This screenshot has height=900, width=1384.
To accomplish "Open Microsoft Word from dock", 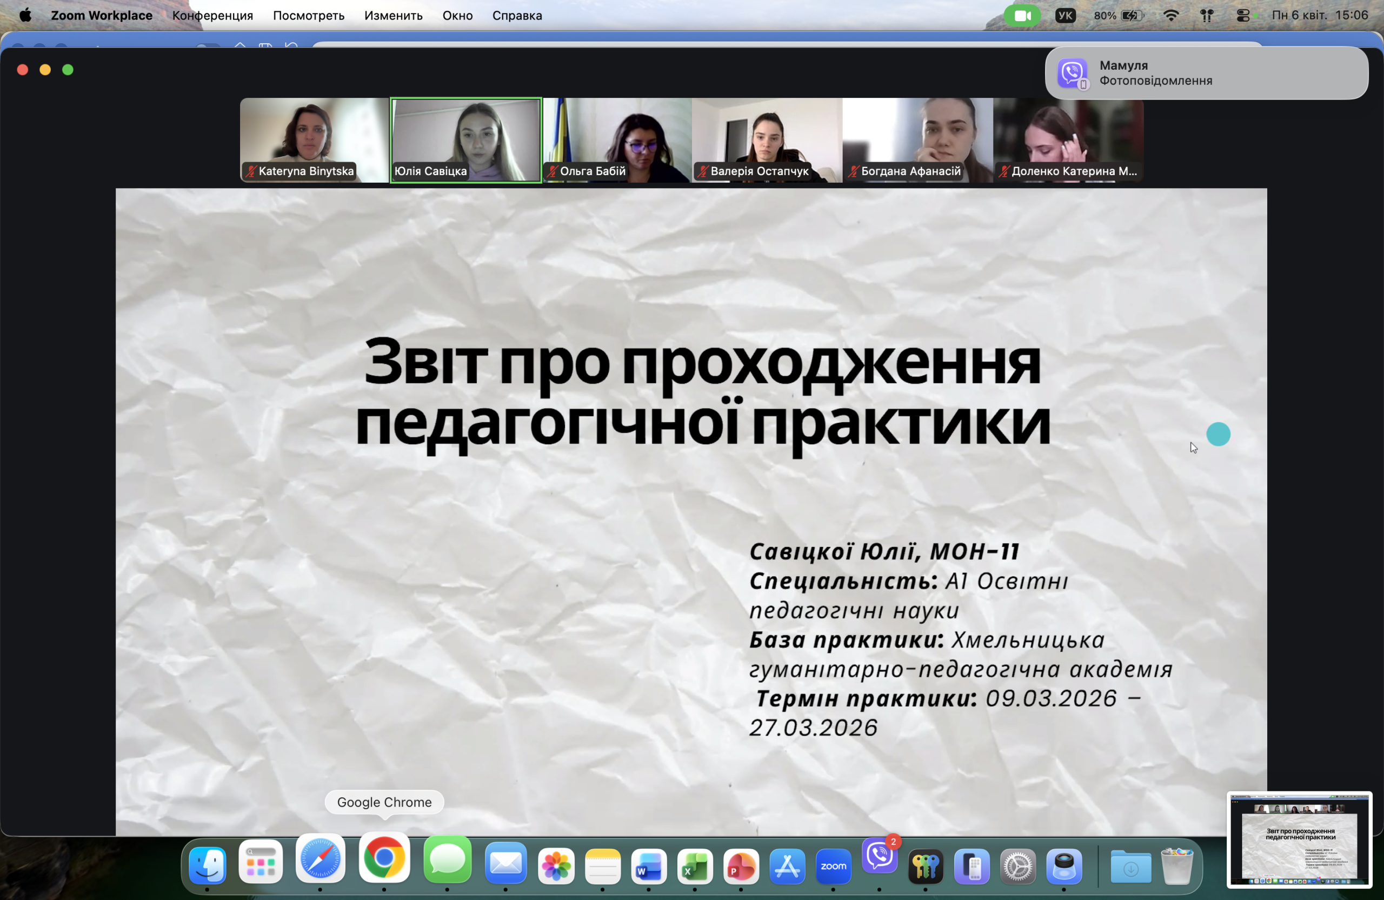I will (648, 866).
